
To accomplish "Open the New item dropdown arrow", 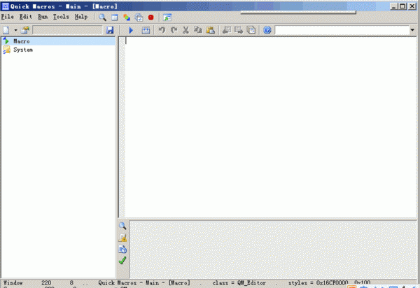I will coord(15,30).
